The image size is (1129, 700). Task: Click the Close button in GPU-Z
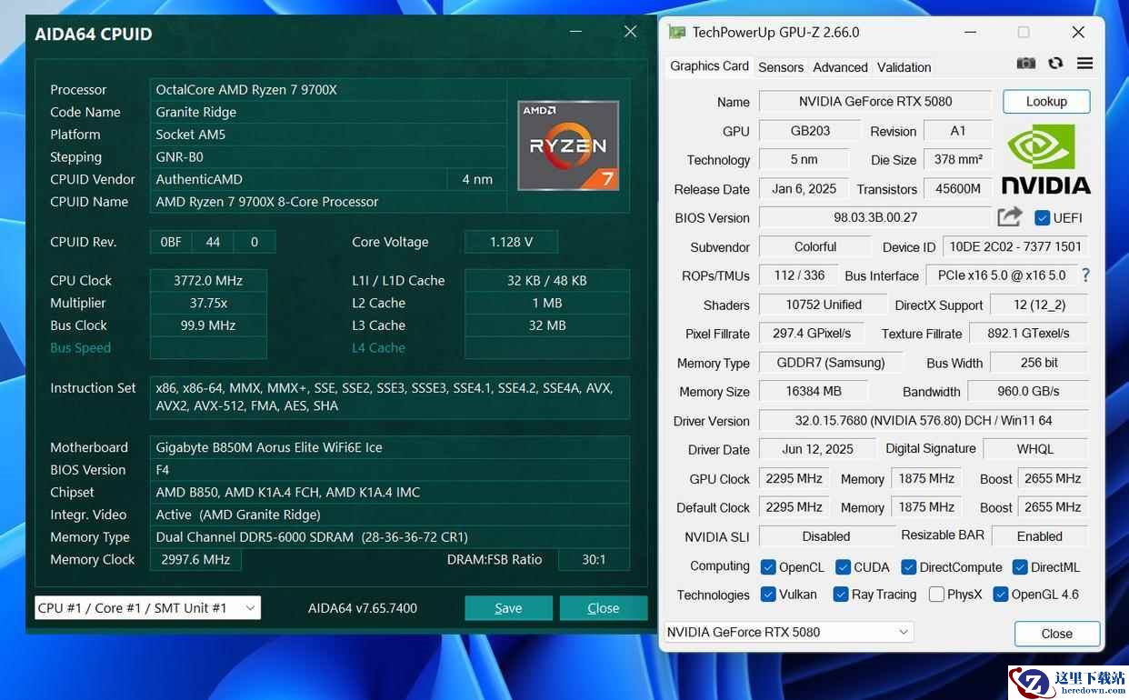[1057, 634]
